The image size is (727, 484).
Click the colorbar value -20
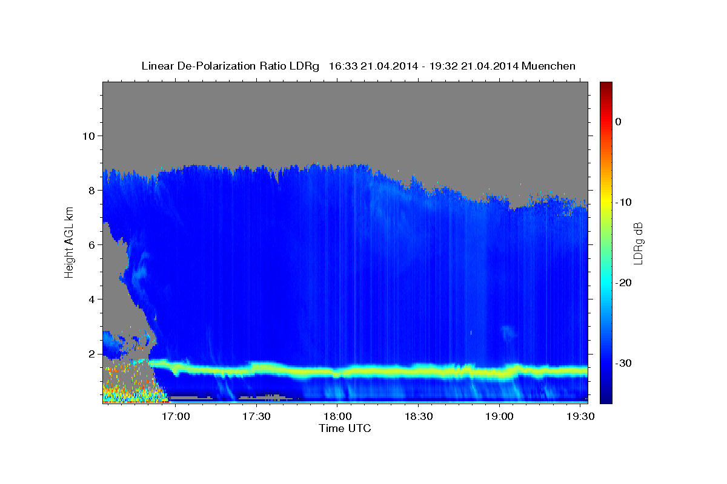(623, 283)
